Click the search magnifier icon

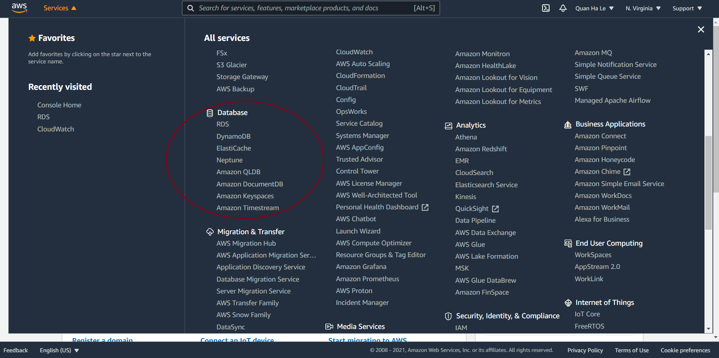[x=190, y=8]
